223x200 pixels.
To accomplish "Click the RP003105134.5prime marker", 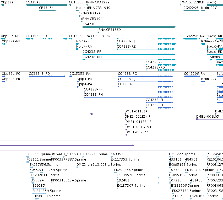I will [52, 183].
